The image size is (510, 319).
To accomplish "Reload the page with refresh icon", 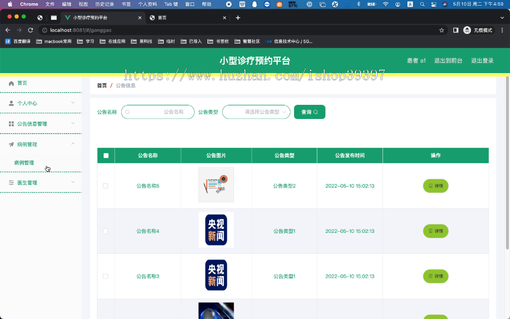I will [31, 30].
